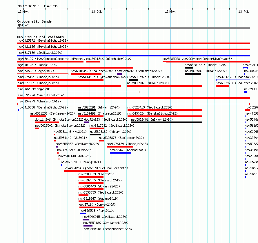Click dgv92n223 (Sedlazeck2020) label
The width and height of the screenshot is (258, 243).
106,119
